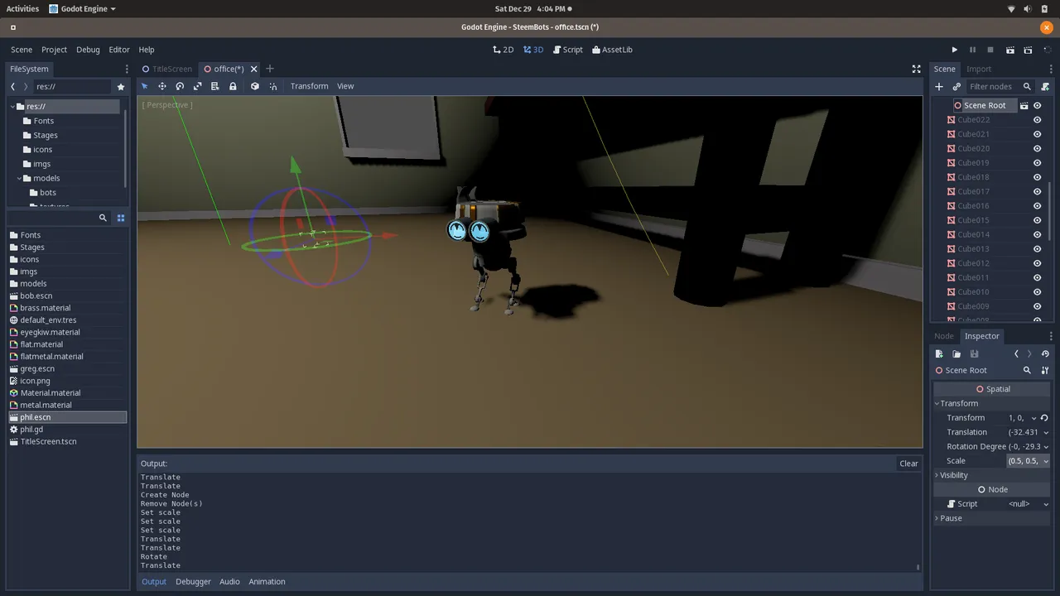Click the list select mode icon
This screenshot has width=1060, height=596.
[214, 86]
